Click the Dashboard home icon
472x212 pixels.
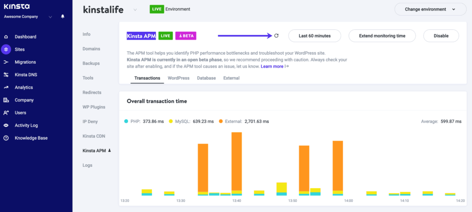[6, 37]
